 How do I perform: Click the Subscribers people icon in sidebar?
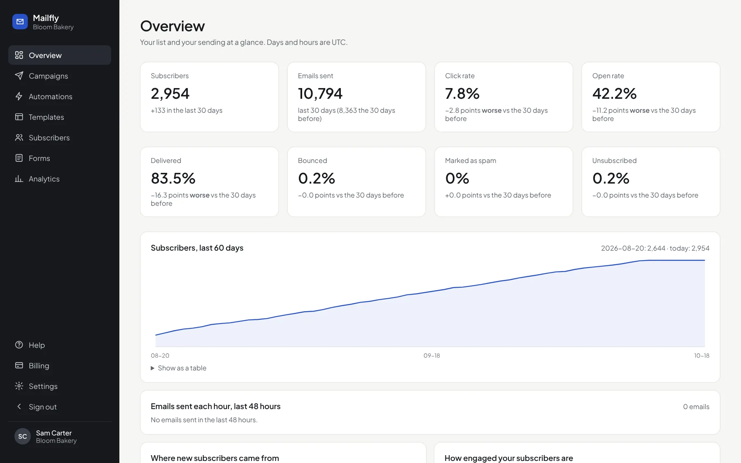(x=19, y=137)
